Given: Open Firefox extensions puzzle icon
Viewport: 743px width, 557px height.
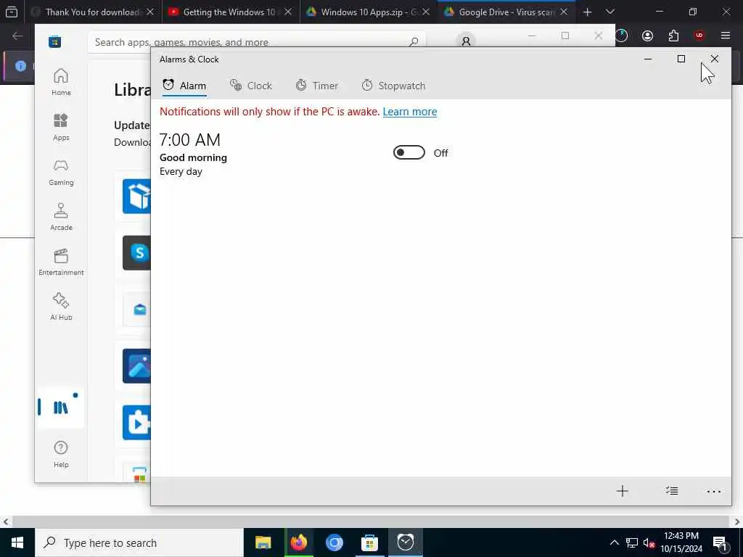Looking at the screenshot, I should point(673,36).
